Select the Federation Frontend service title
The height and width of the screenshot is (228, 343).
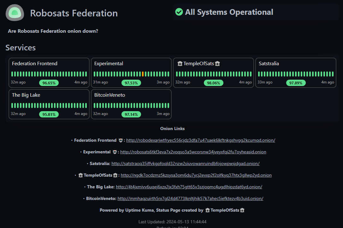pyautogui.click(x=35, y=64)
